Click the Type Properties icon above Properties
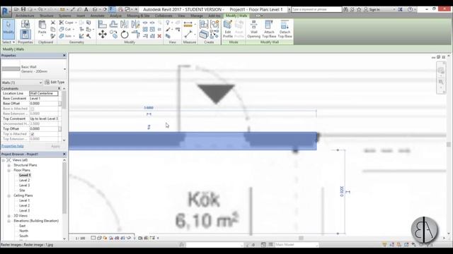Viewport: 453px width, 254px height. 25,24
